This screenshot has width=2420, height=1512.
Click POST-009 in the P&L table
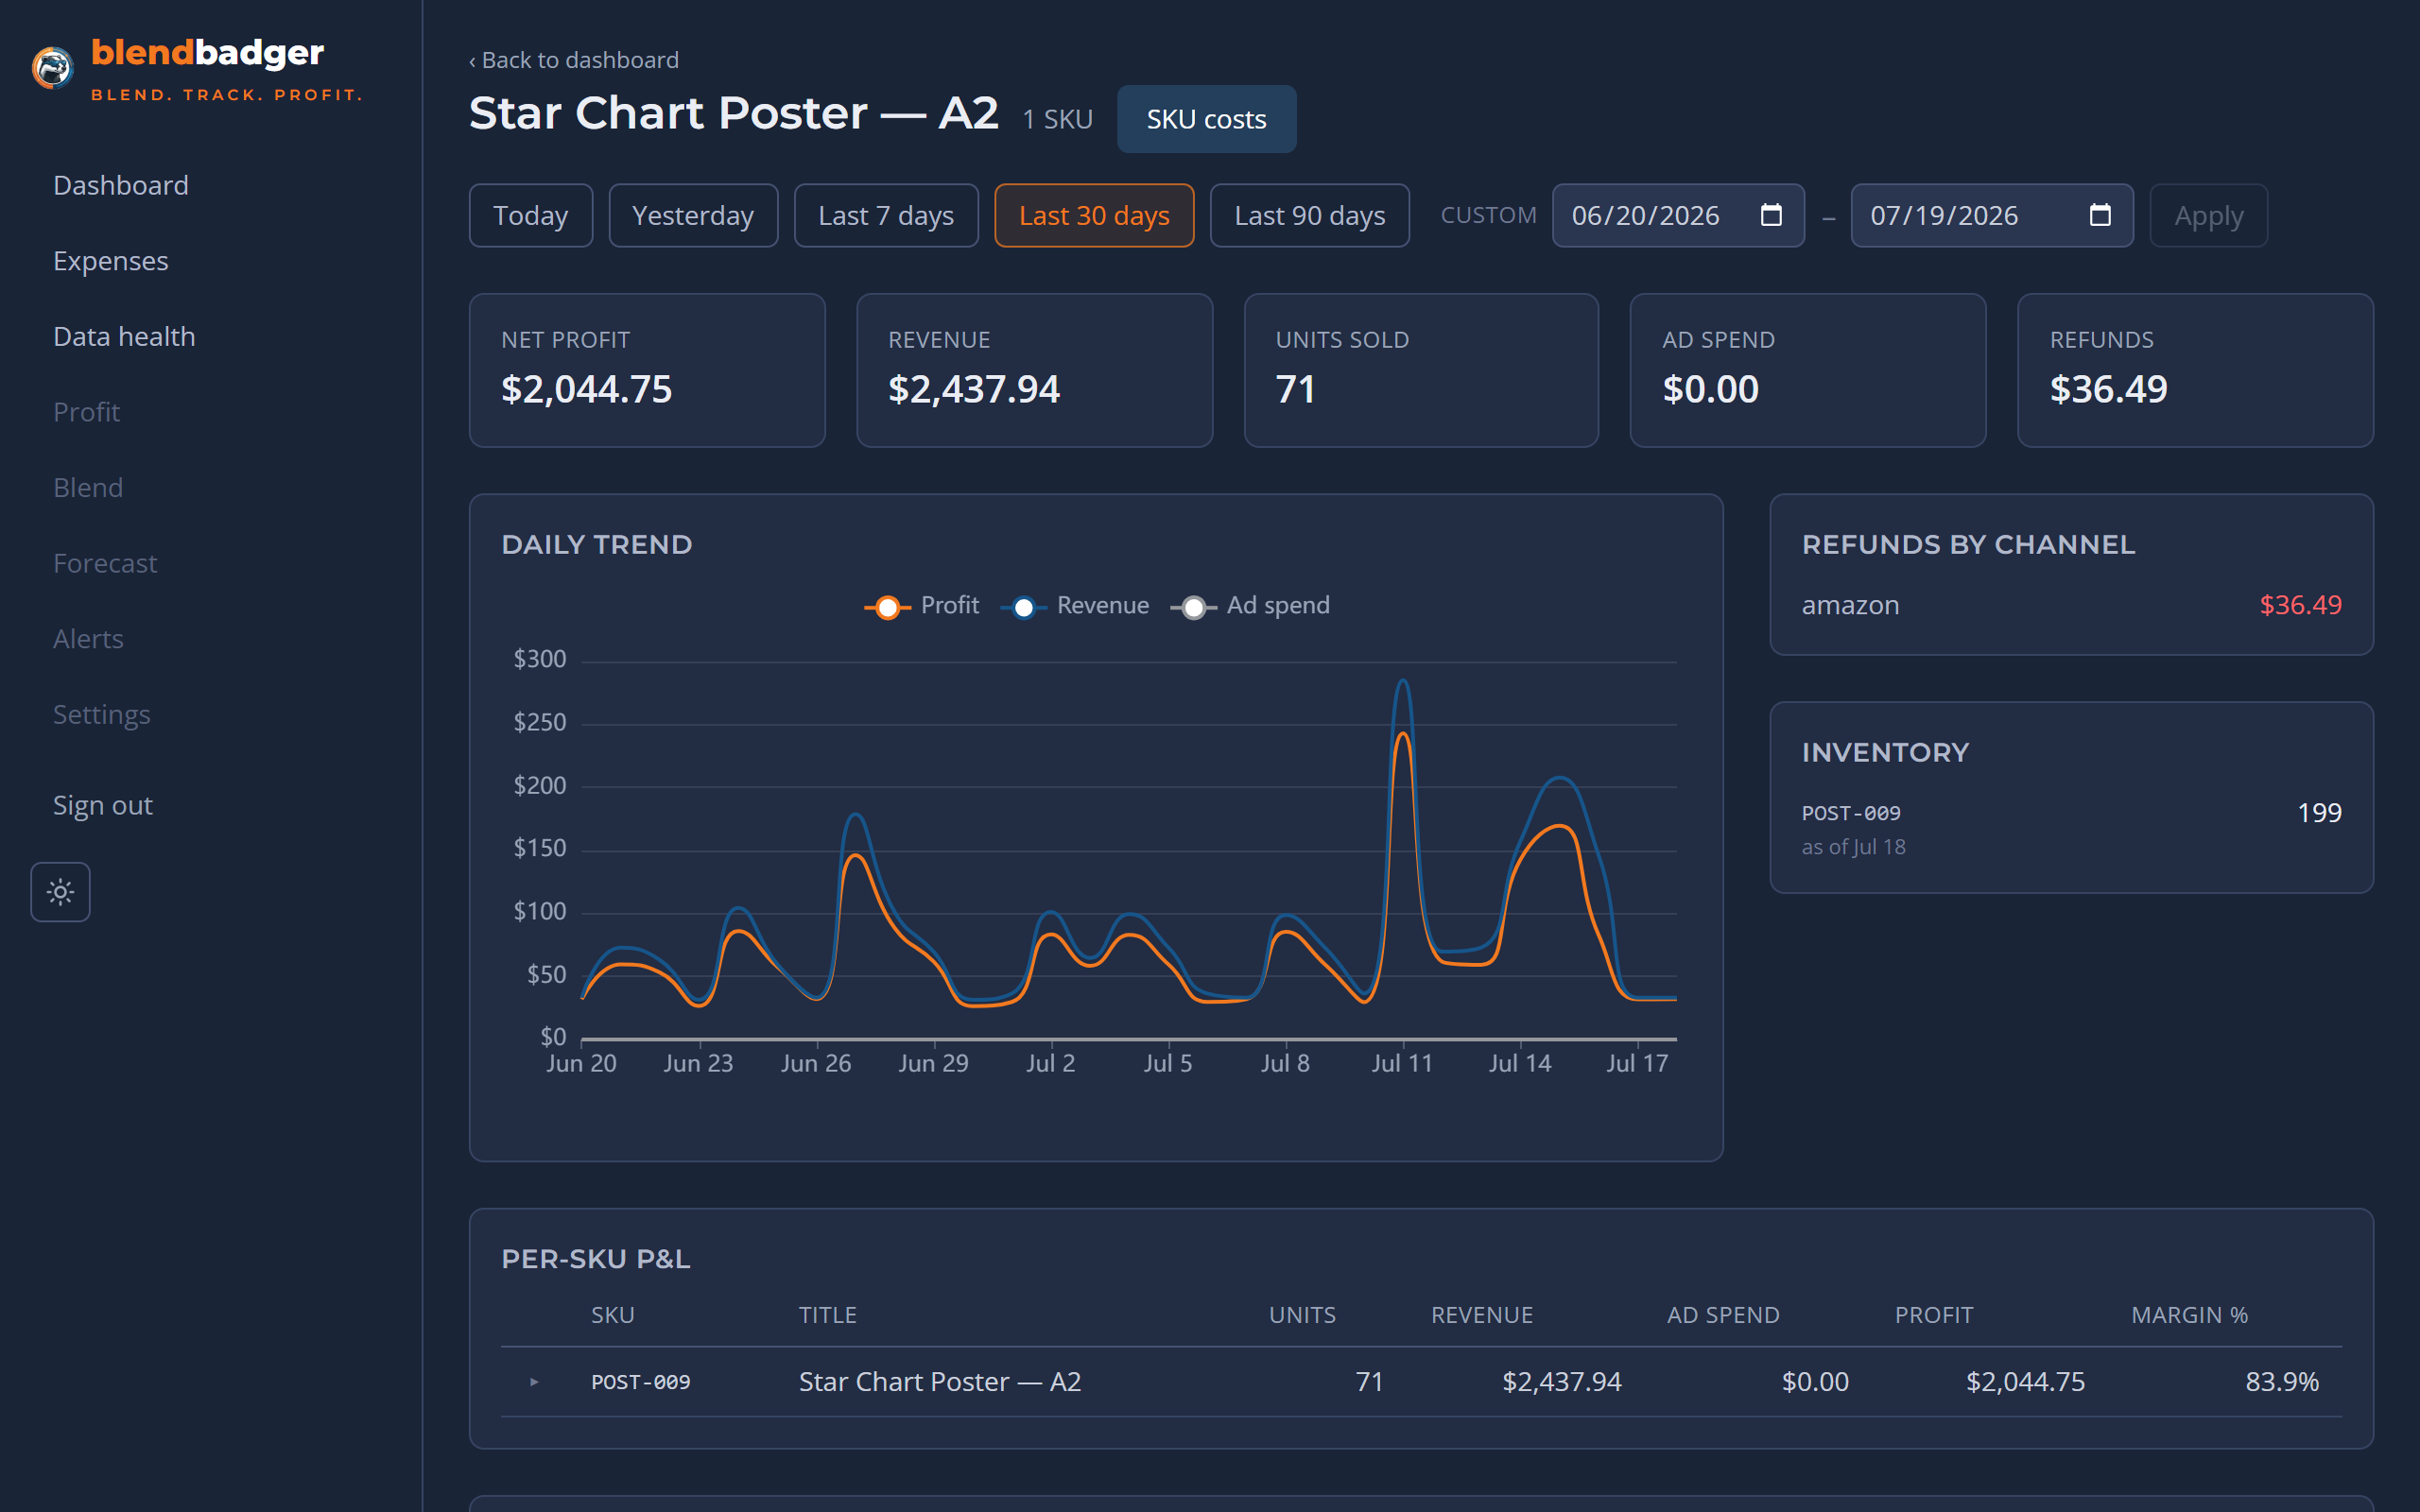point(640,1382)
